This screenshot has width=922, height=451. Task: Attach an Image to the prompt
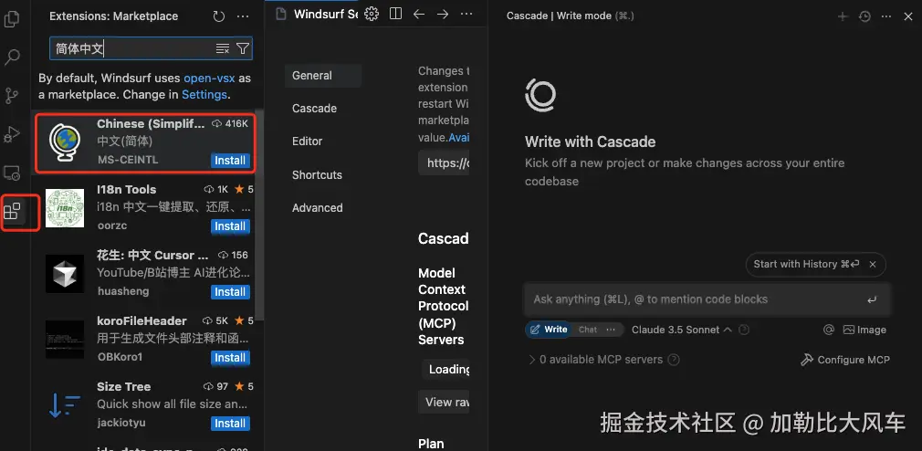tap(864, 330)
